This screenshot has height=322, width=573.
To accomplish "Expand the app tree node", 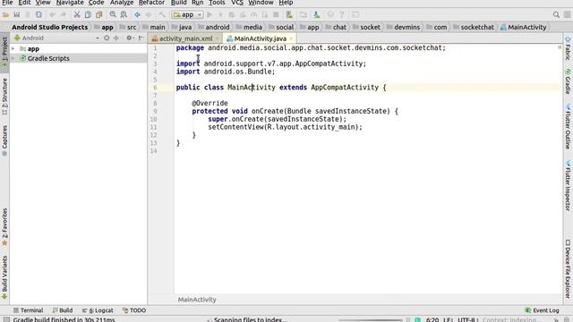I will coord(13,48).
